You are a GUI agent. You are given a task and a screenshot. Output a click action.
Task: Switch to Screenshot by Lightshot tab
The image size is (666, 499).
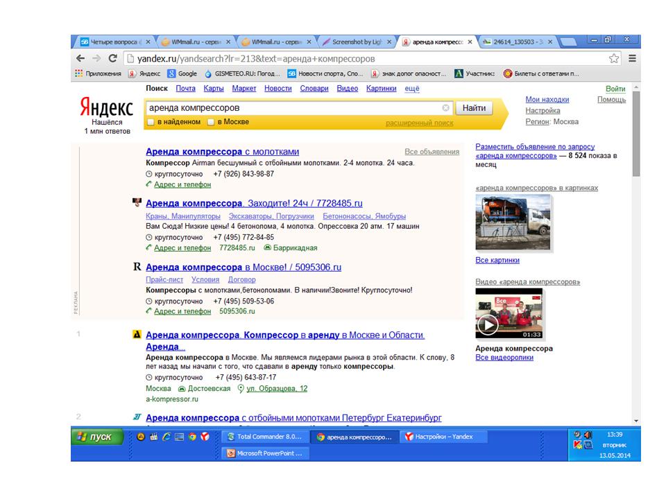[357, 42]
